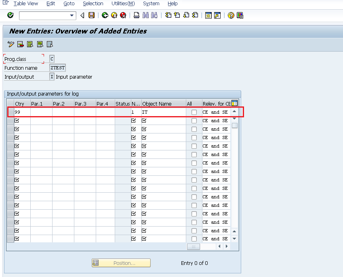The width and height of the screenshot is (343, 277).
Task: Click the Create New Session icon
Action: point(208,15)
